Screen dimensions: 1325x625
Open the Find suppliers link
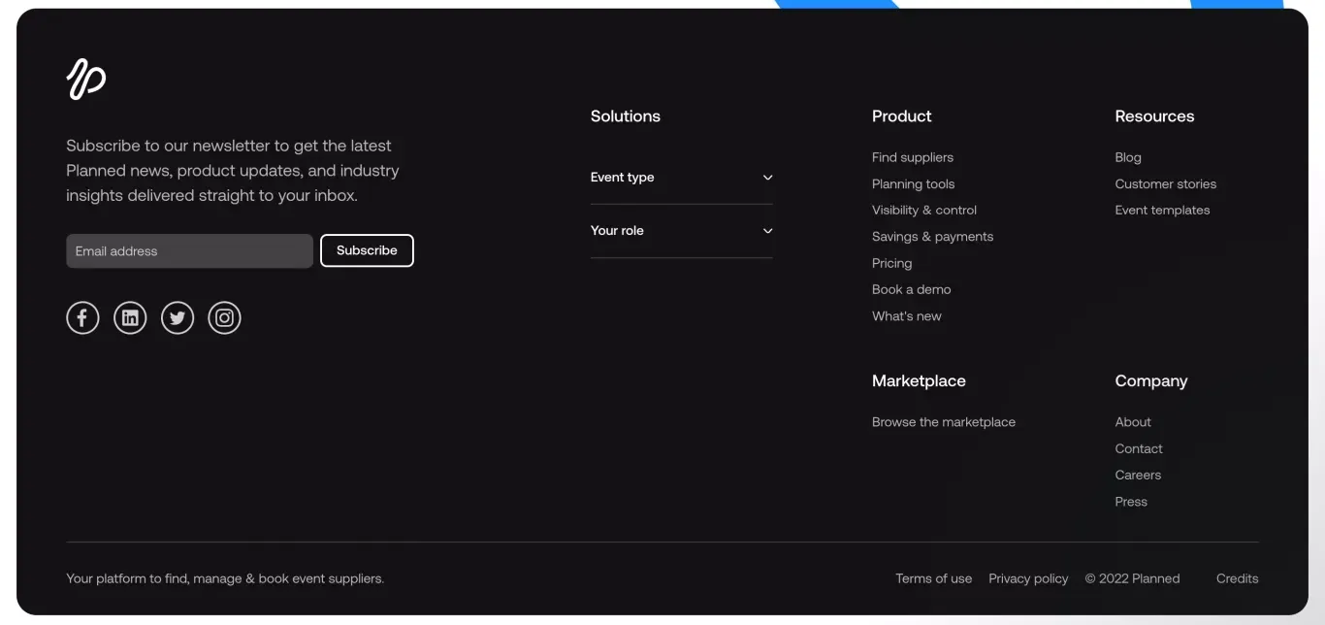(x=913, y=157)
